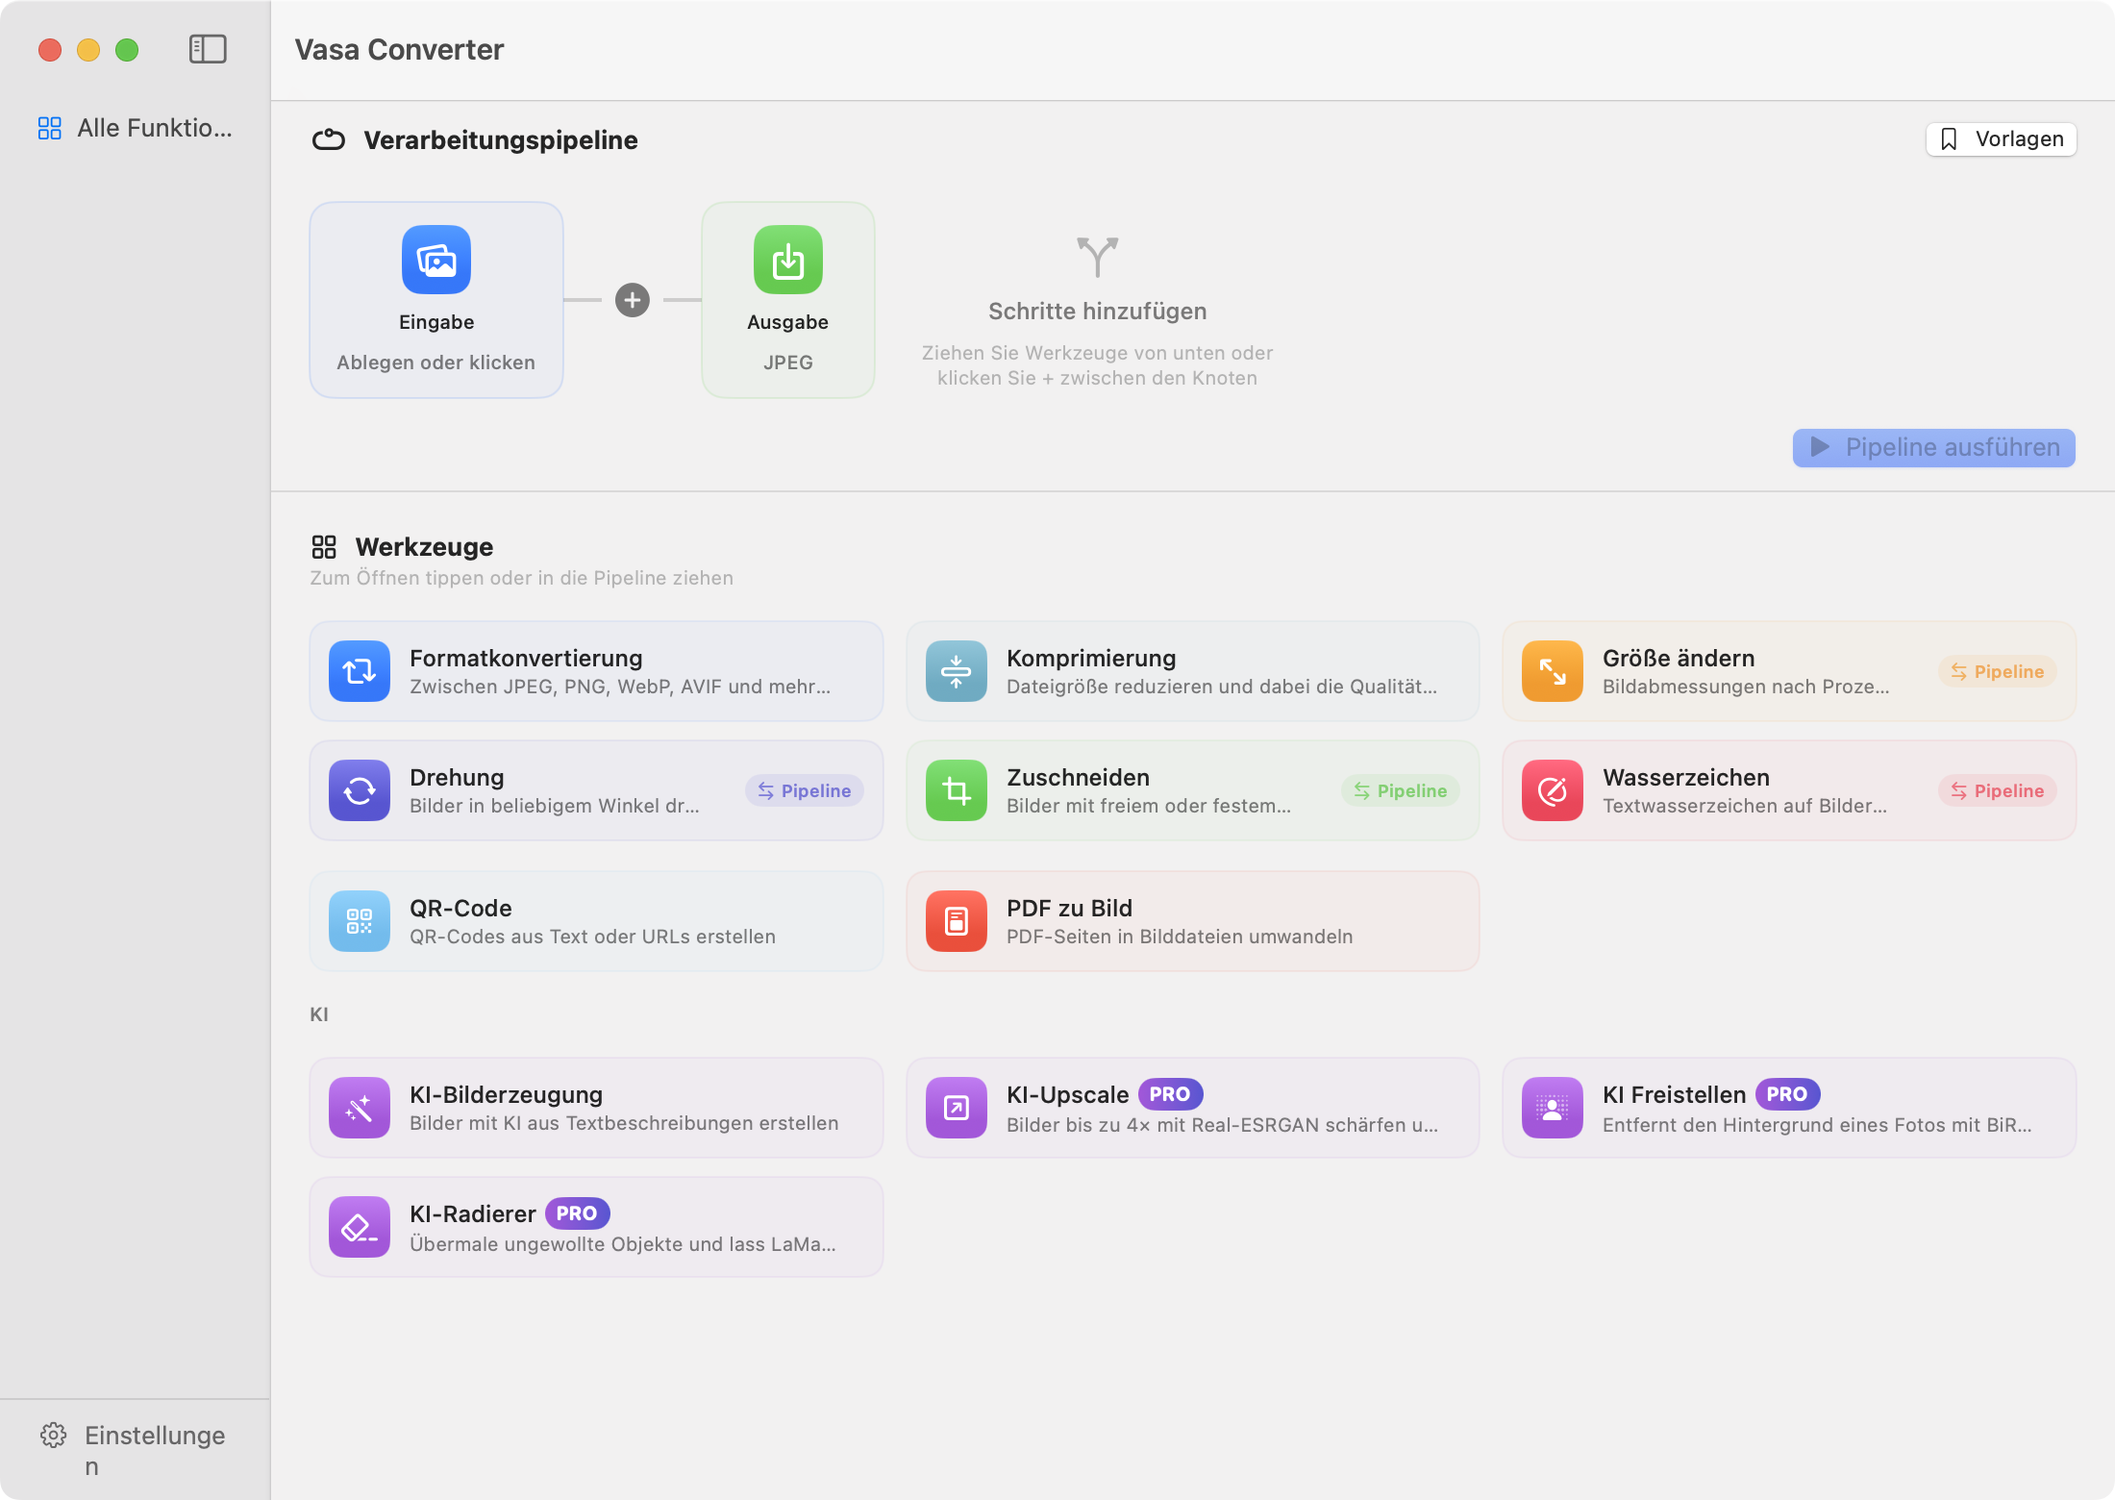
Task: Click the Formatkonvertierung title text
Action: [526, 658]
